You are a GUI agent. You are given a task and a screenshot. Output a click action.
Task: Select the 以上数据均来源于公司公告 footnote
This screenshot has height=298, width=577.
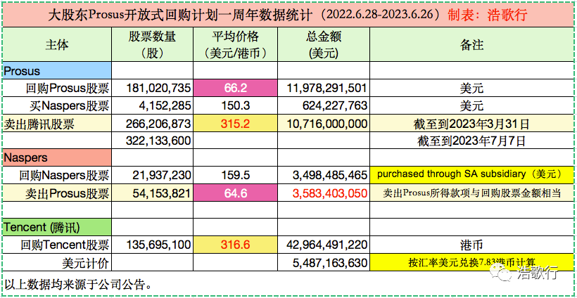(78, 284)
